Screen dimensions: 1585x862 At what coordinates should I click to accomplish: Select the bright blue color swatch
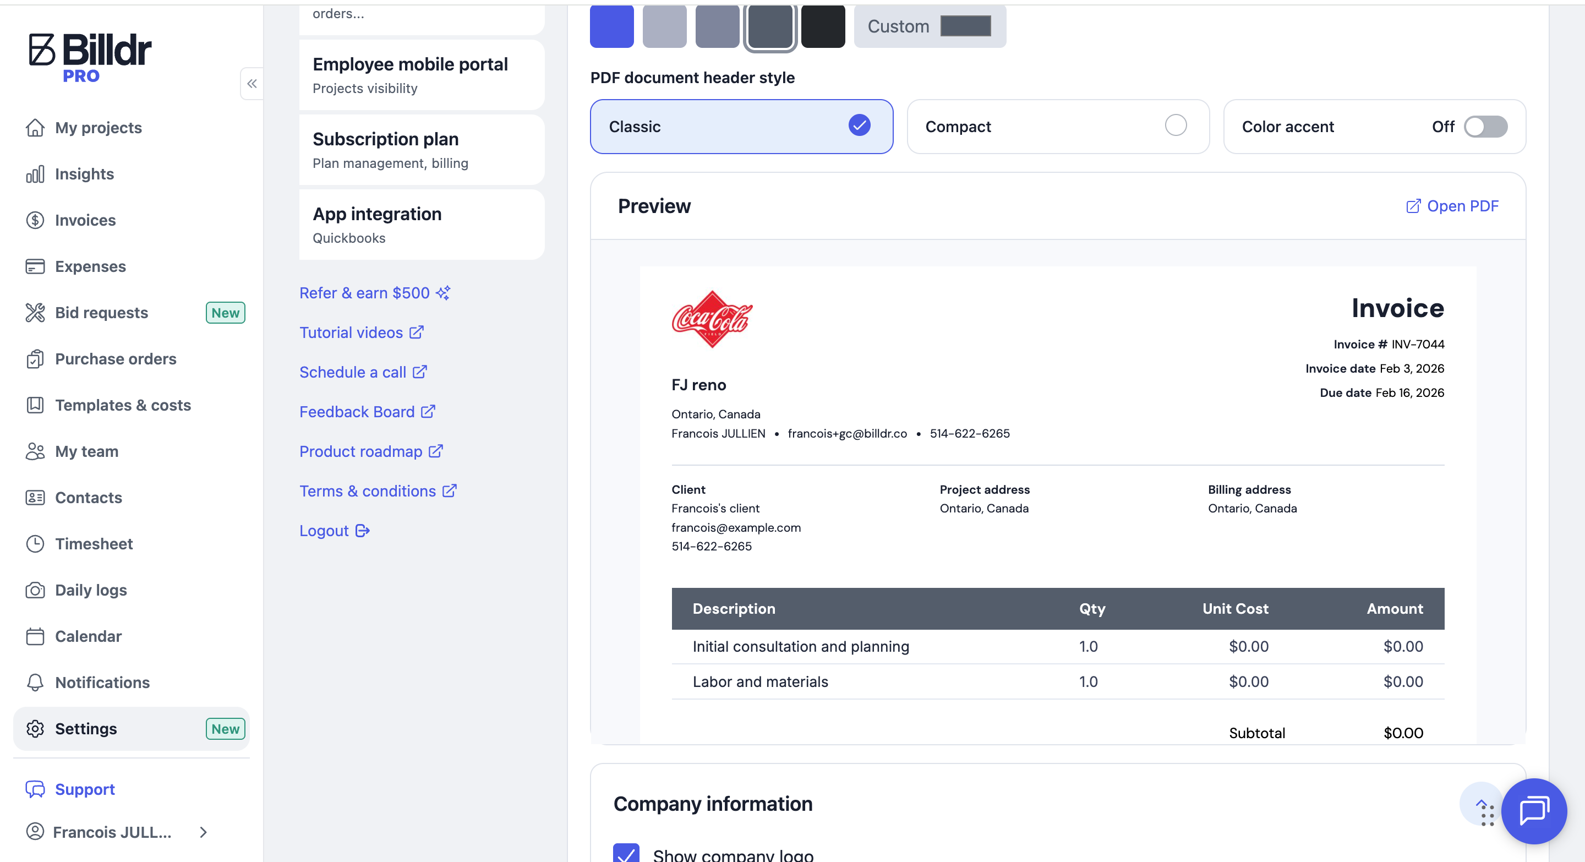[x=611, y=26]
